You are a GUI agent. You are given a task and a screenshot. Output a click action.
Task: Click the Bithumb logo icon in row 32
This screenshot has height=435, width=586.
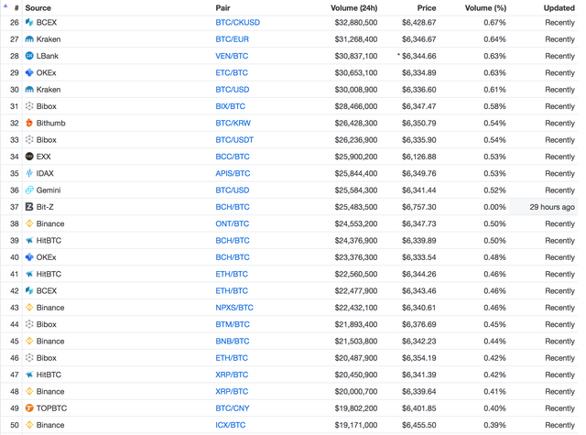(29, 123)
